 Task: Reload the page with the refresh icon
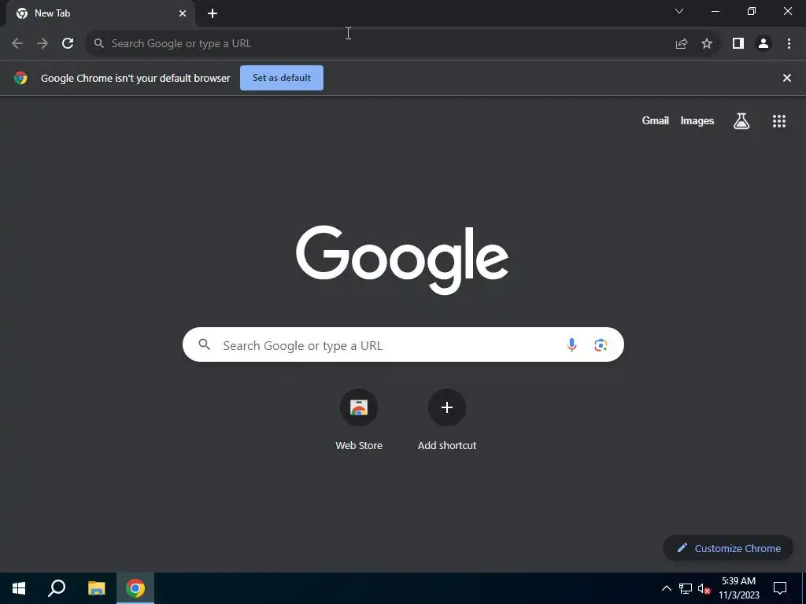[68, 44]
